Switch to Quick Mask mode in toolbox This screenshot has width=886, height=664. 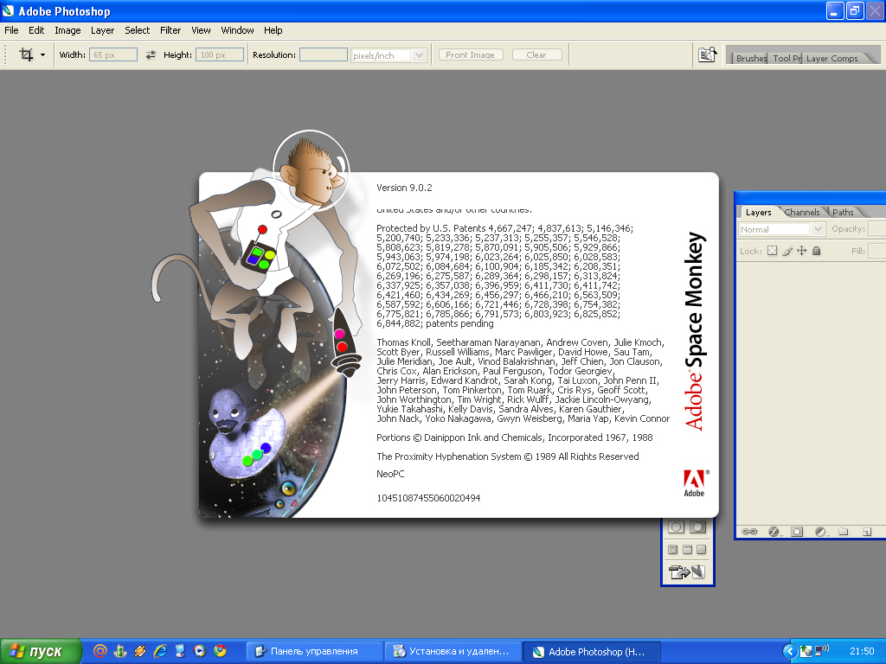[698, 527]
